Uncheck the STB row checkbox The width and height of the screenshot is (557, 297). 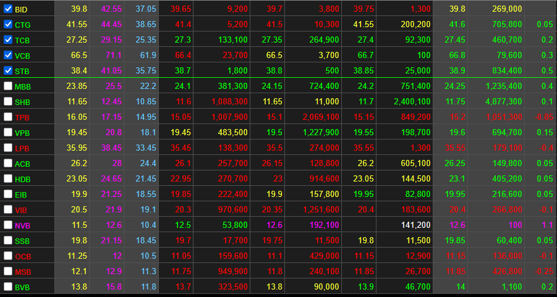(x=8, y=70)
